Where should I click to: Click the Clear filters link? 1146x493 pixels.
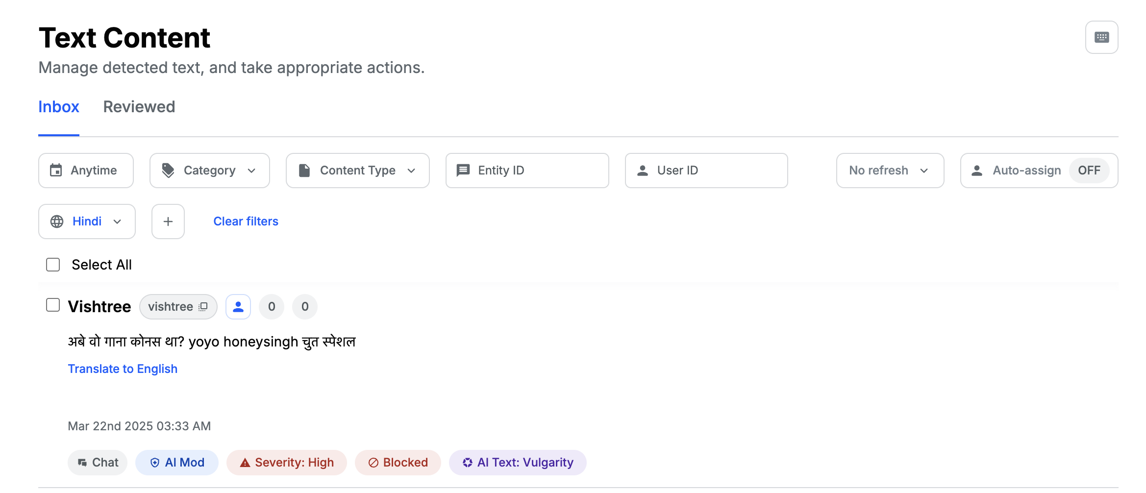click(246, 222)
